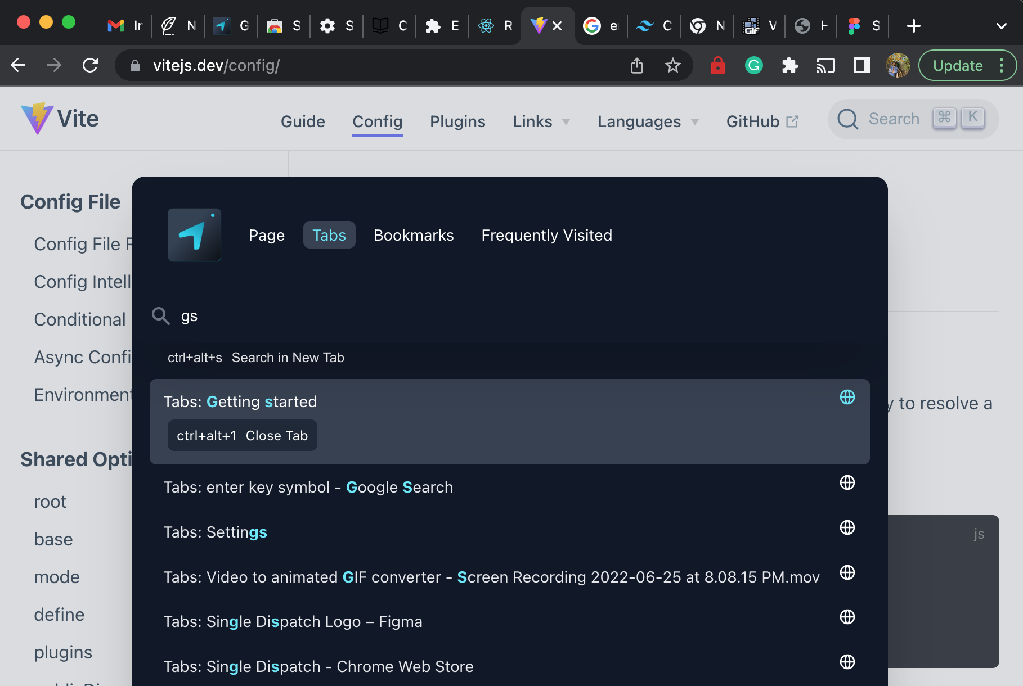Click the Close Tab action button
The width and height of the screenshot is (1023, 686).
coord(243,436)
